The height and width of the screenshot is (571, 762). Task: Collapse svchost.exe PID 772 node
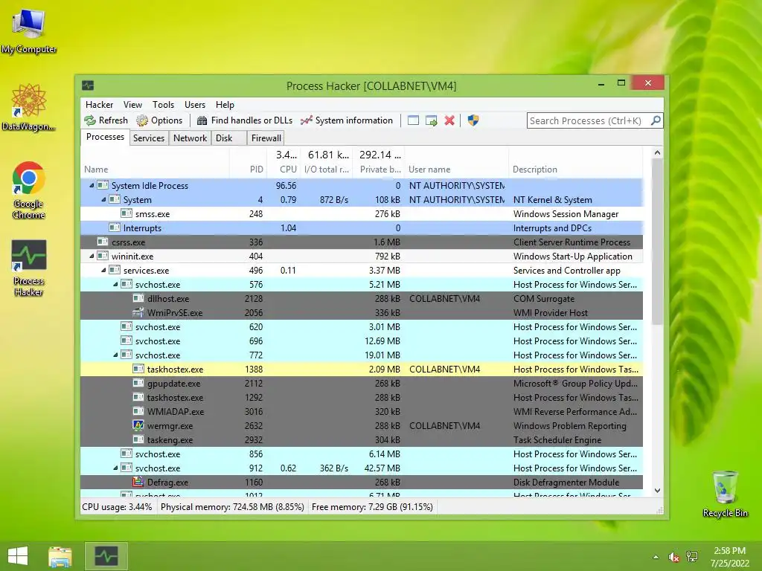[115, 355]
